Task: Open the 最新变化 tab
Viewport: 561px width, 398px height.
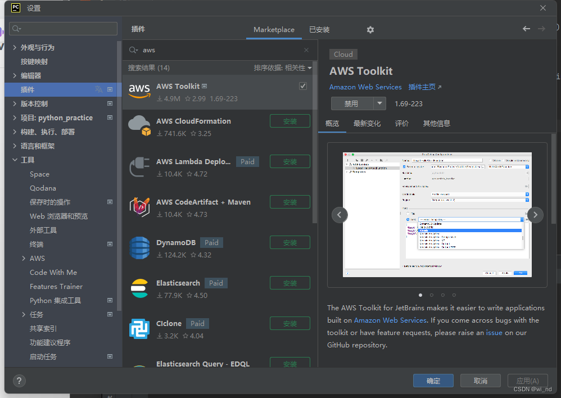Action: click(367, 124)
